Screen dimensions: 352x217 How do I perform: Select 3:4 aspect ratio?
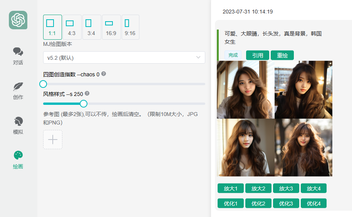coord(92,27)
